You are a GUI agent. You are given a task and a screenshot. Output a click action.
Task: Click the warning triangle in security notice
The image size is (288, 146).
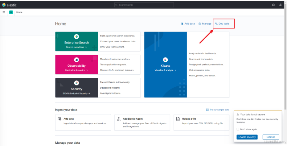[x=238, y=114]
